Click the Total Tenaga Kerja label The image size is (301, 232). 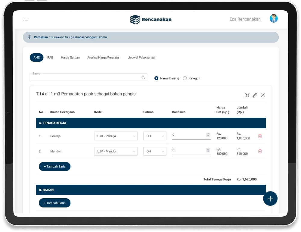point(217,179)
